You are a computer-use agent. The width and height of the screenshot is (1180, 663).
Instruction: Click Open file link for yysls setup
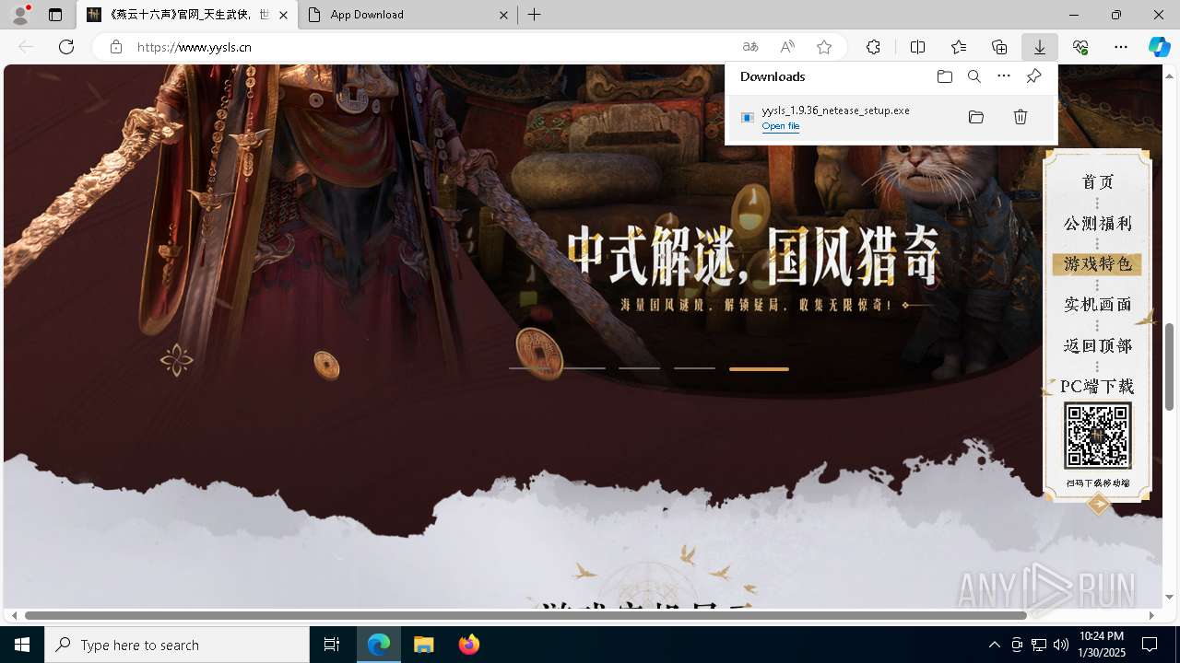point(781,126)
